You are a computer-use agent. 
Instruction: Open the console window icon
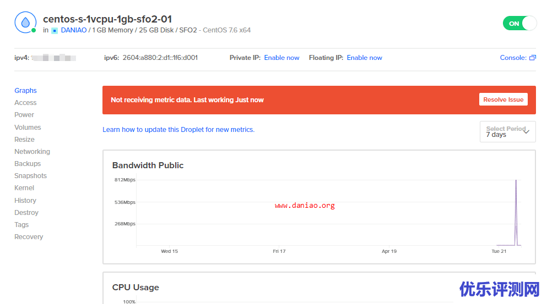tap(532, 58)
